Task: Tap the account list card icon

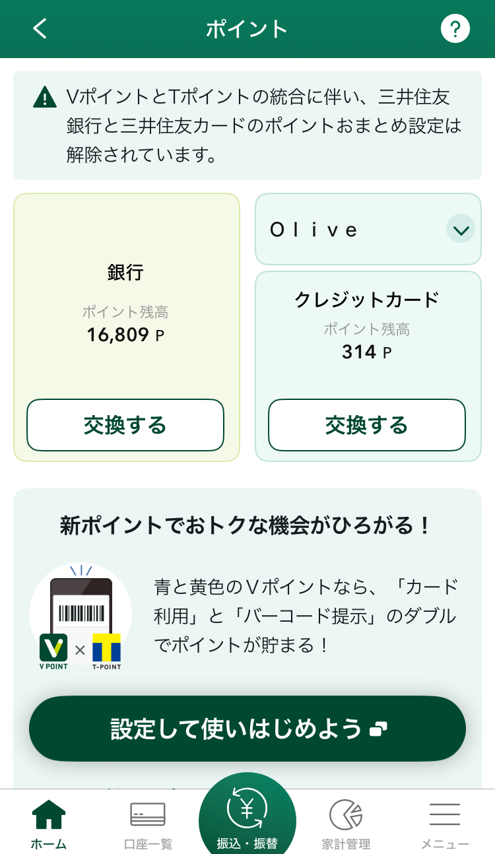Action: coord(148,815)
